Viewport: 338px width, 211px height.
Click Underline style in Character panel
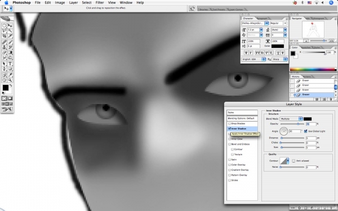[278, 53]
